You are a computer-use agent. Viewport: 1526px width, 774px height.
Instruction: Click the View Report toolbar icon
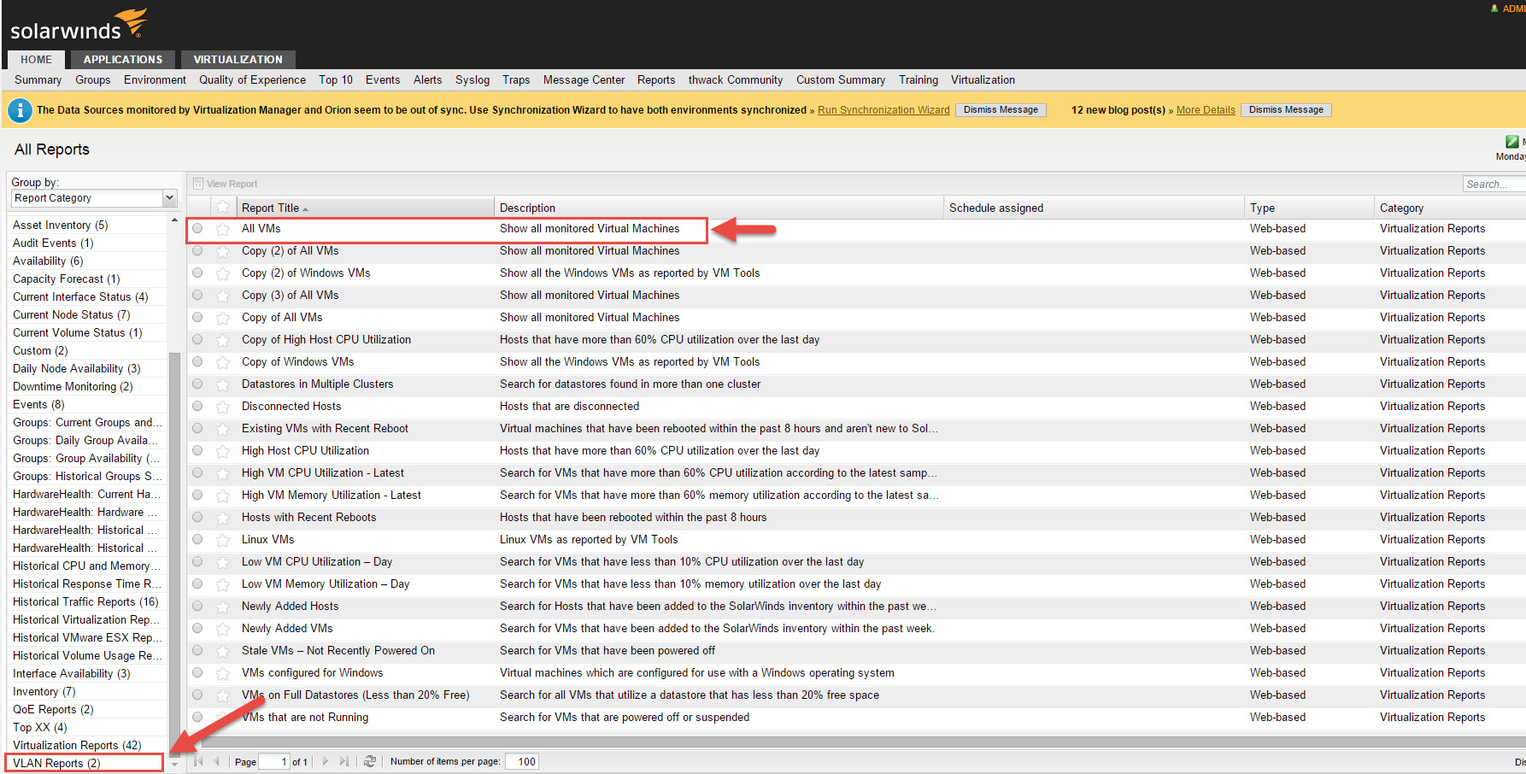[198, 184]
